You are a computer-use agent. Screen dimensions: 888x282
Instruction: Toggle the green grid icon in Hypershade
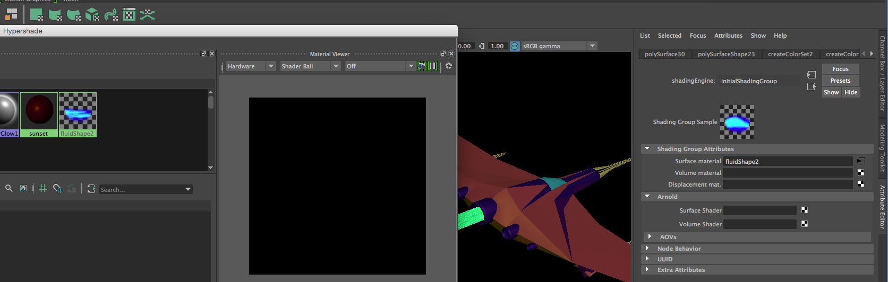[43, 188]
